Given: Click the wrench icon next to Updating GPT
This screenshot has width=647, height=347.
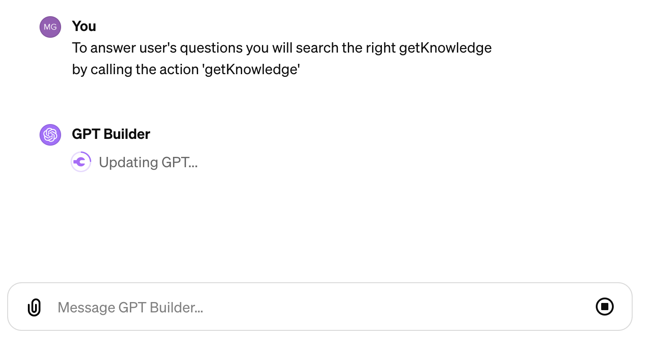Looking at the screenshot, I should (81, 162).
